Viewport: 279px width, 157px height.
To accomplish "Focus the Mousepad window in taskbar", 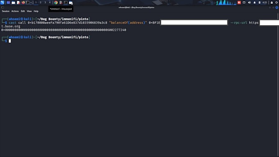I will point(61,2).
